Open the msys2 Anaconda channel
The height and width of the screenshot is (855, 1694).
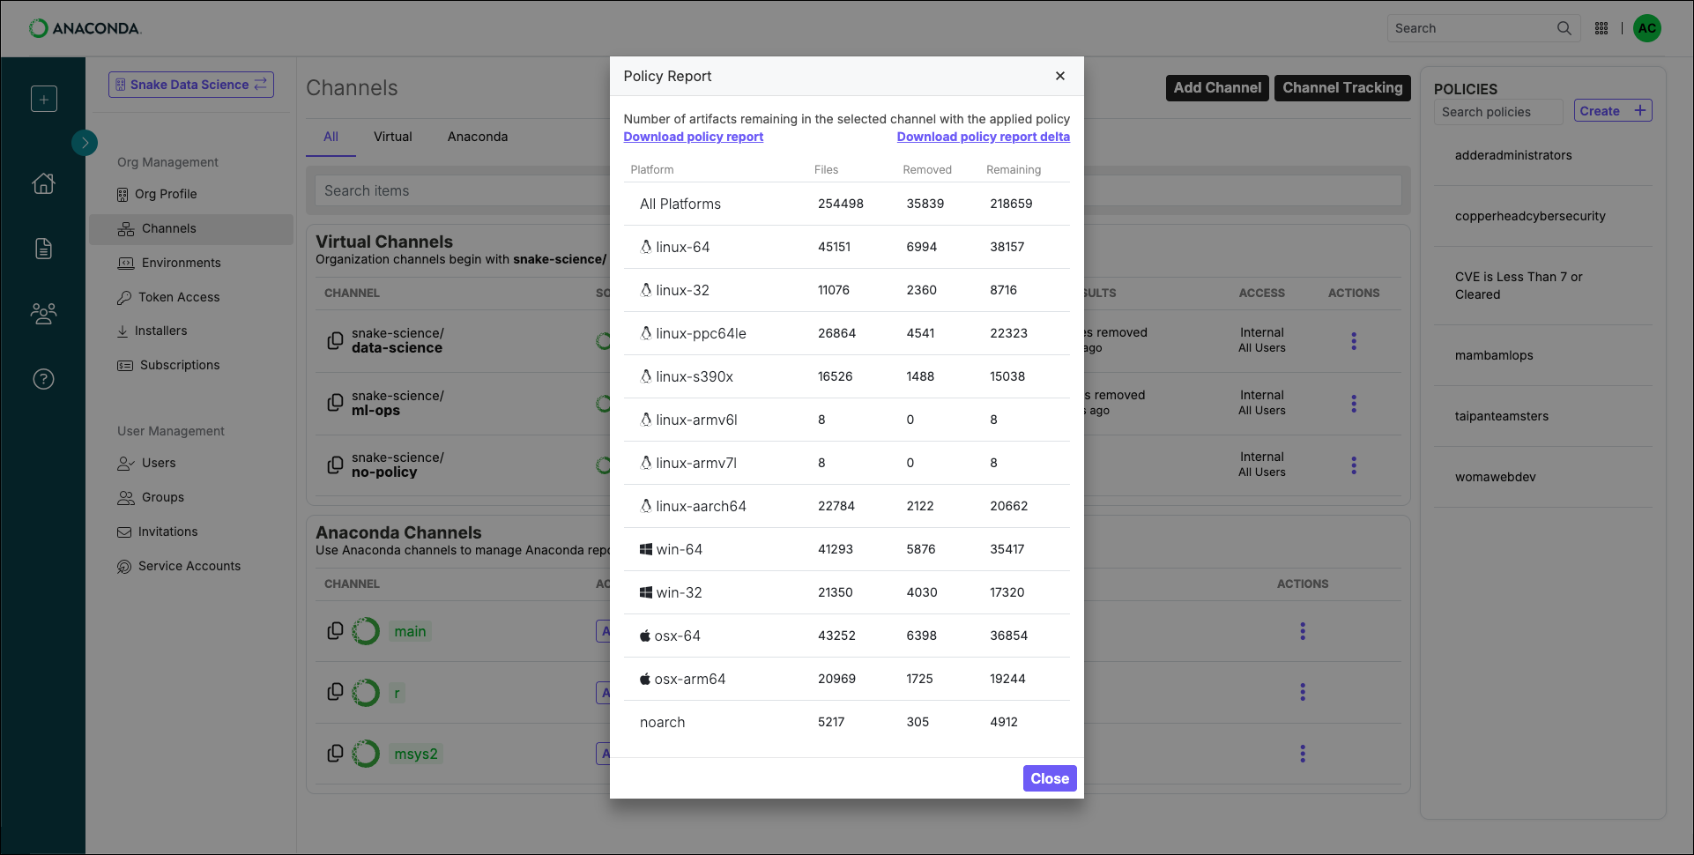pyautogui.click(x=415, y=754)
